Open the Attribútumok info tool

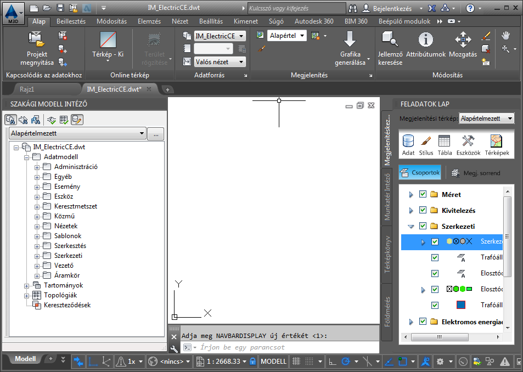(426, 44)
